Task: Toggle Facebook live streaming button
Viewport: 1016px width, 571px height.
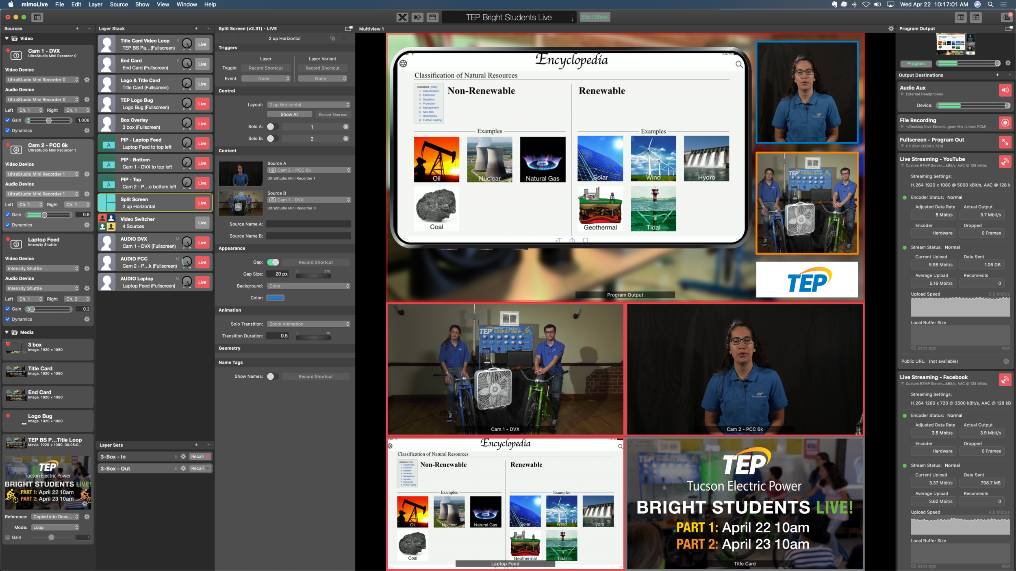Action: 1005,380
